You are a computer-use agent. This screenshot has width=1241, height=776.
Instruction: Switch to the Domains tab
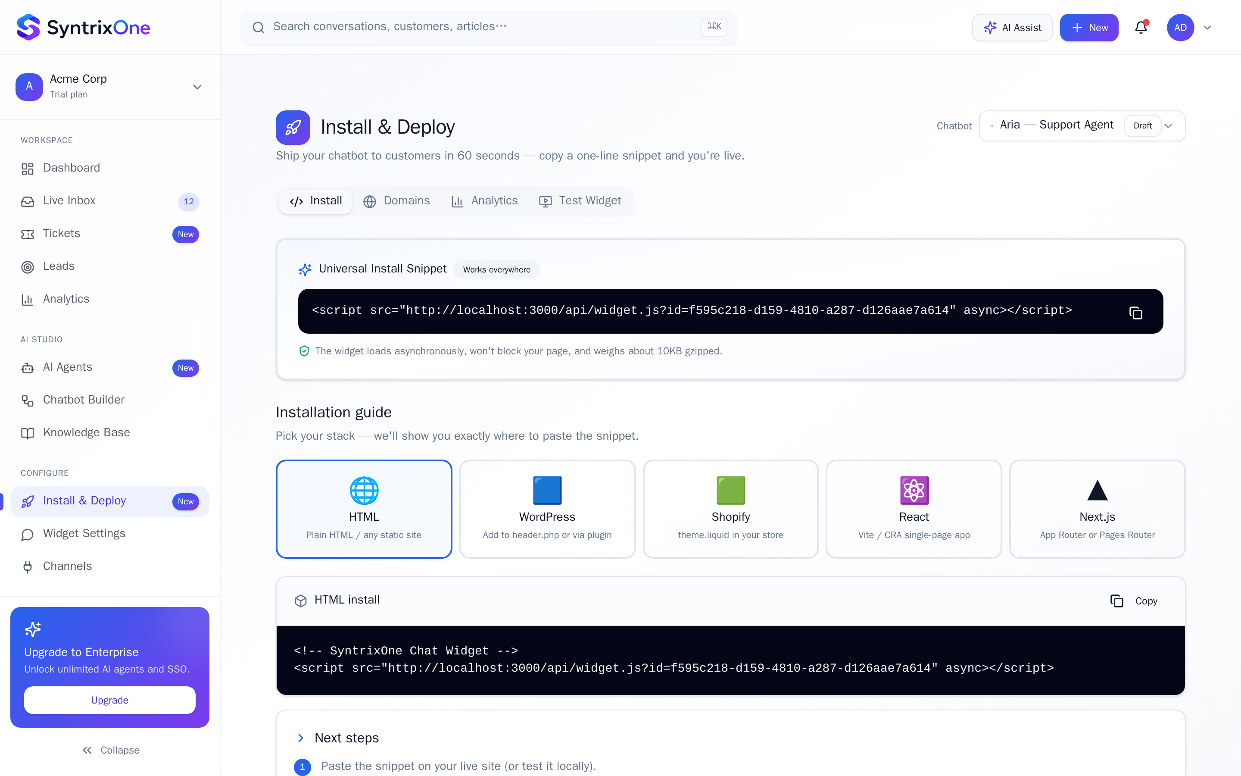(397, 200)
